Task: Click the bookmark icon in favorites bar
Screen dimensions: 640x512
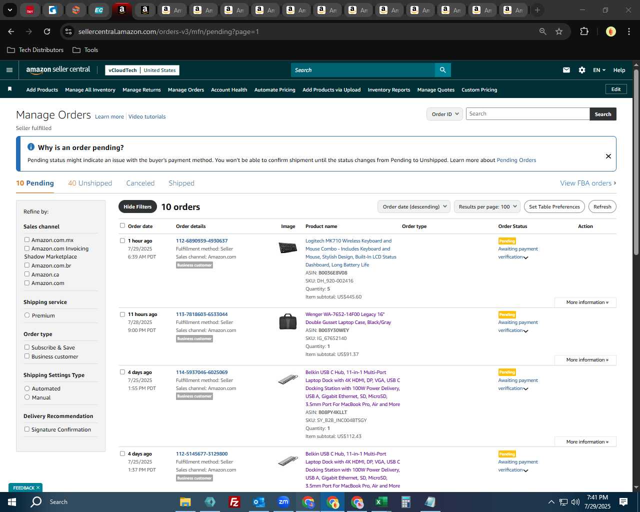Action: click(x=9, y=89)
